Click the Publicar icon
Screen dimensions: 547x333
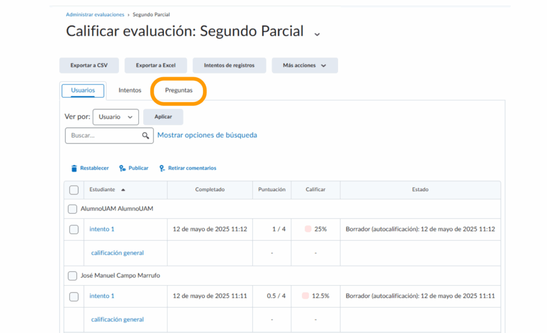pyautogui.click(x=122, y=168)
